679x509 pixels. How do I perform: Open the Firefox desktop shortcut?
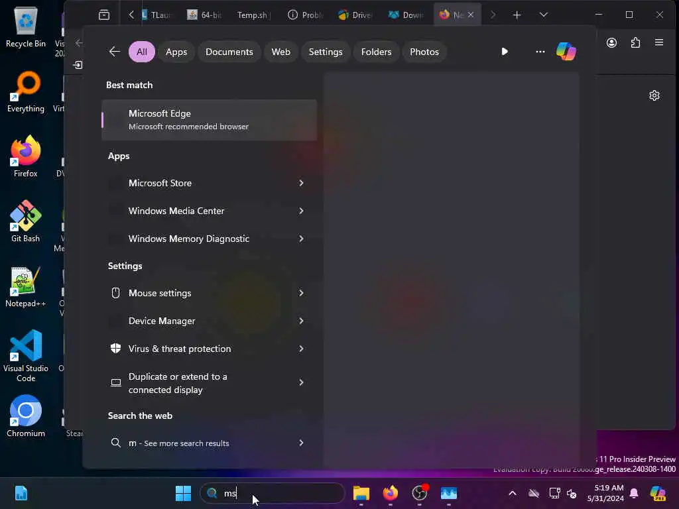[x=26, y=156]
